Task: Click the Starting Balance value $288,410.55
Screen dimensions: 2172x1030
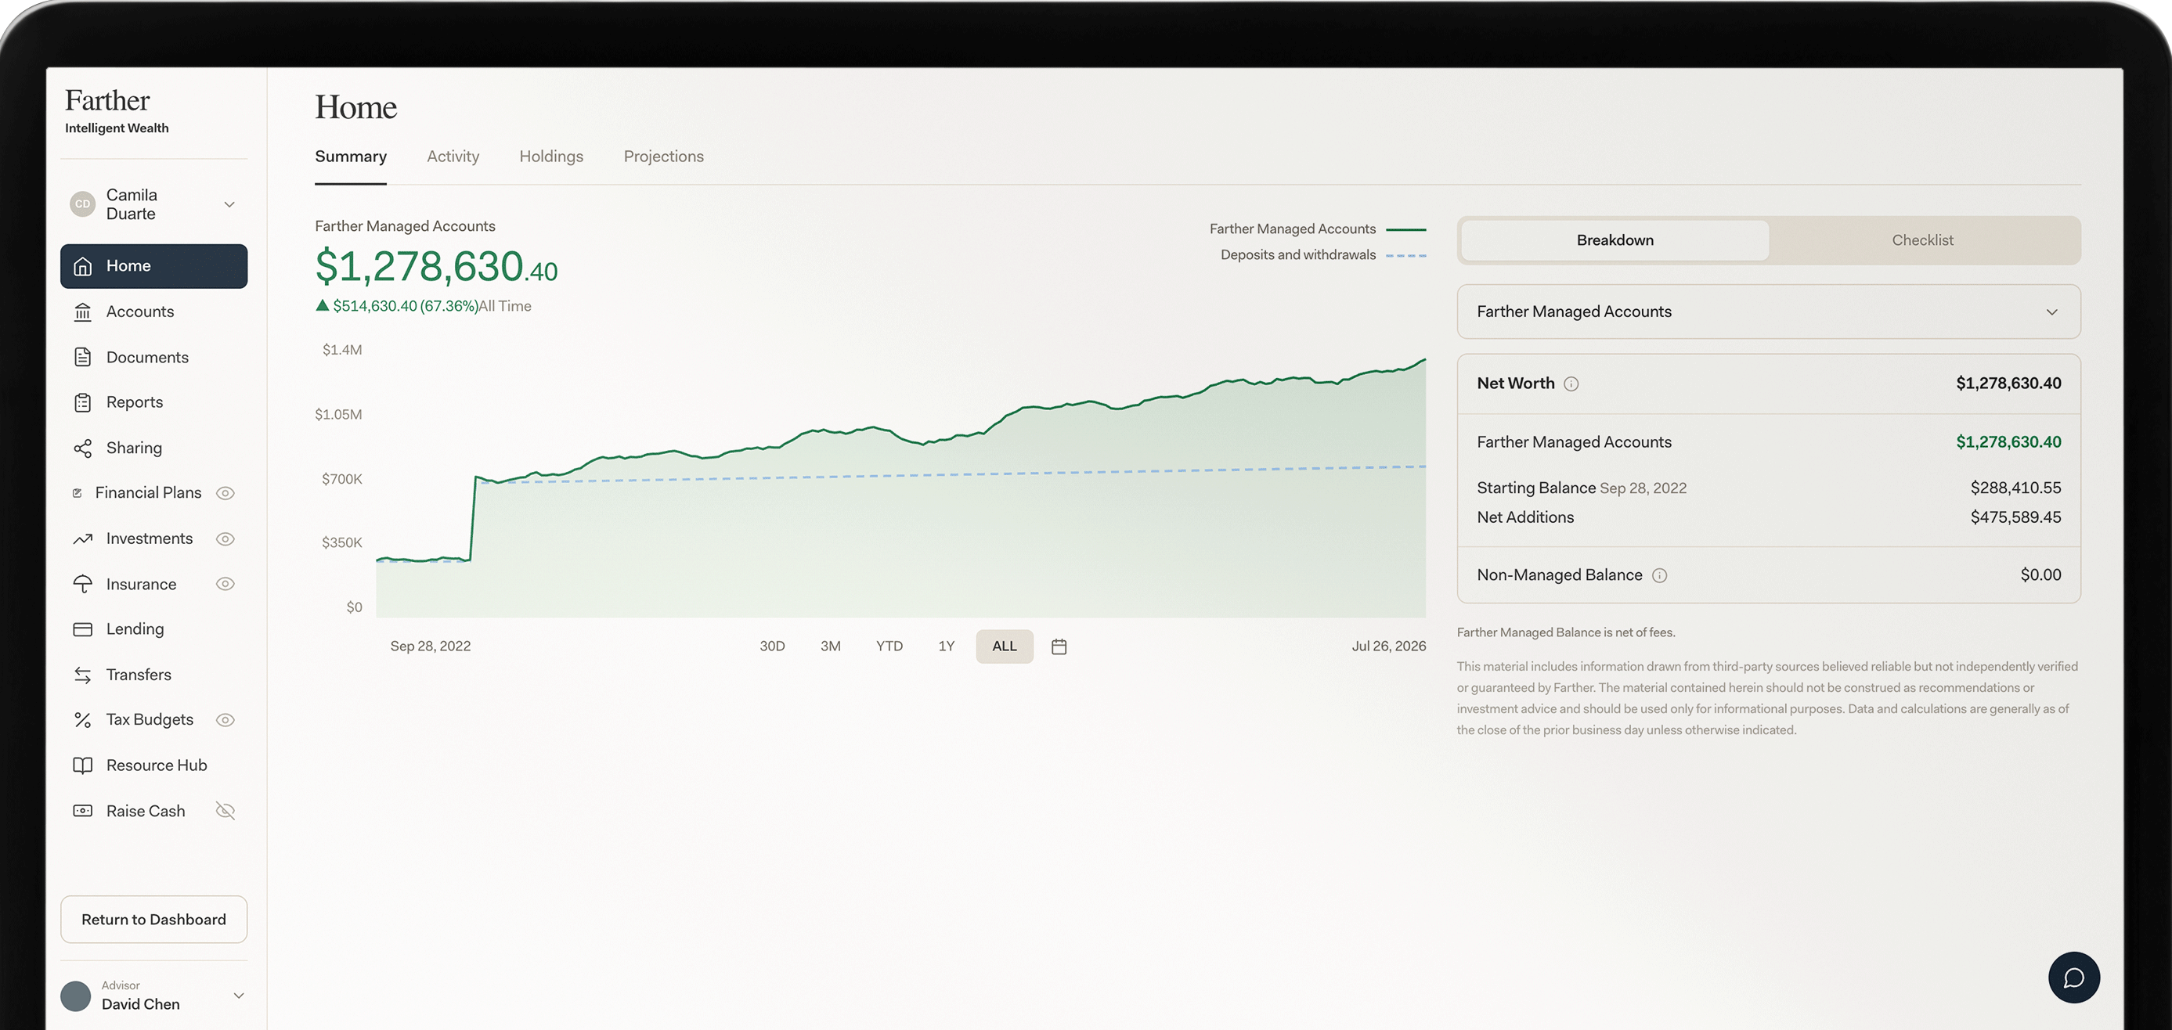Action: click(2015, 488)
